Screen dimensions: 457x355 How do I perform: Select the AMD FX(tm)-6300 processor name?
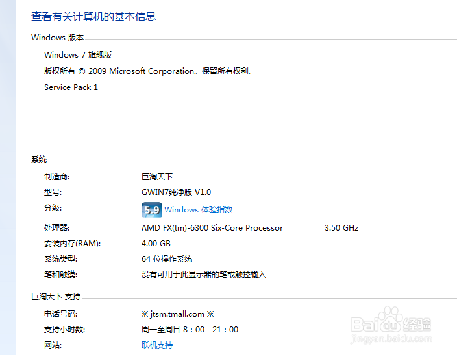click(x=212, y=227)
